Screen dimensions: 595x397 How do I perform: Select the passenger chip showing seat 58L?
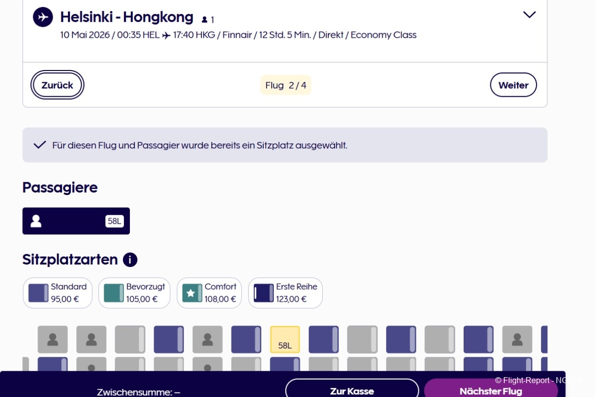pyautogui.click(x=76, y=221)
